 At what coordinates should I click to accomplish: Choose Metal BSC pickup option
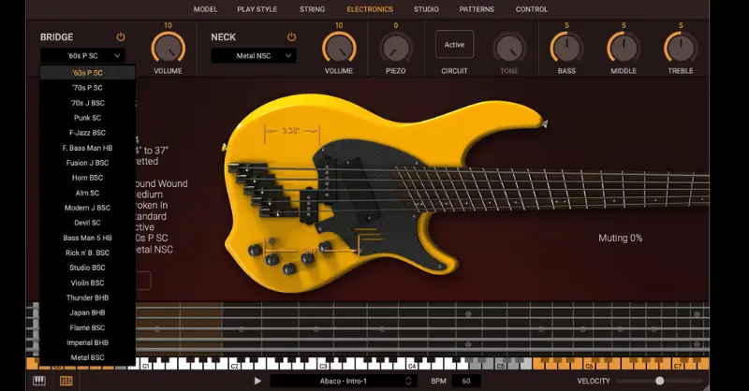(87, 357)
